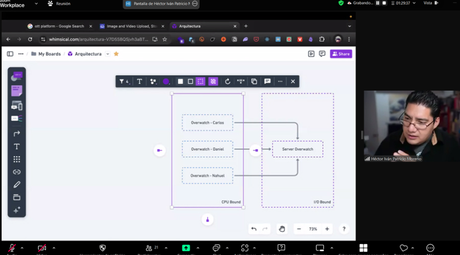460x255 pixels.
Task: Click the duplicate icon in floating toolbar
Action: tap(254, 82)
